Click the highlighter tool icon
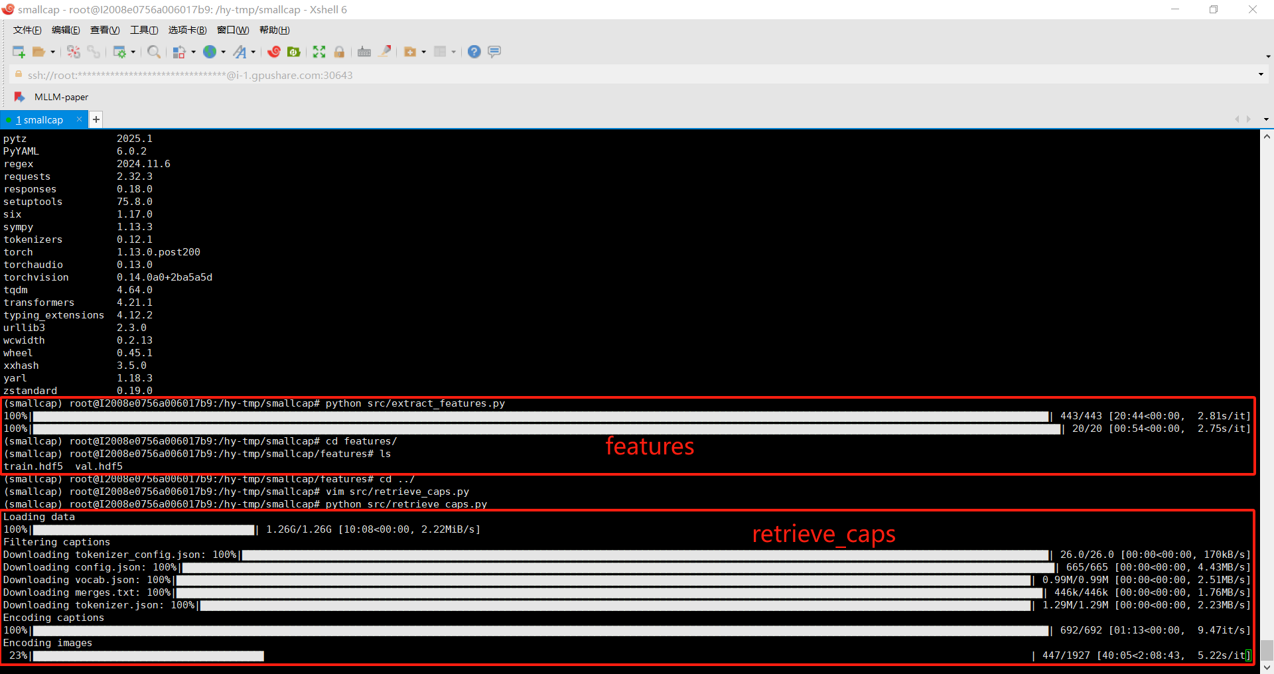This screenshot has width=1274, height=674. coord(385,52)
